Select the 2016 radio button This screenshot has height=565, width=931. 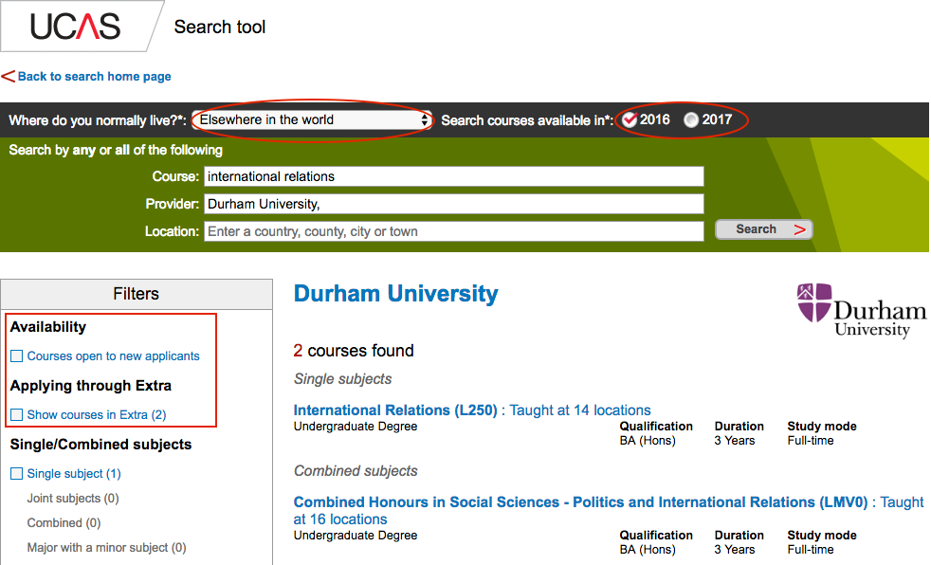pyautogui.click(x=630, y=119)
